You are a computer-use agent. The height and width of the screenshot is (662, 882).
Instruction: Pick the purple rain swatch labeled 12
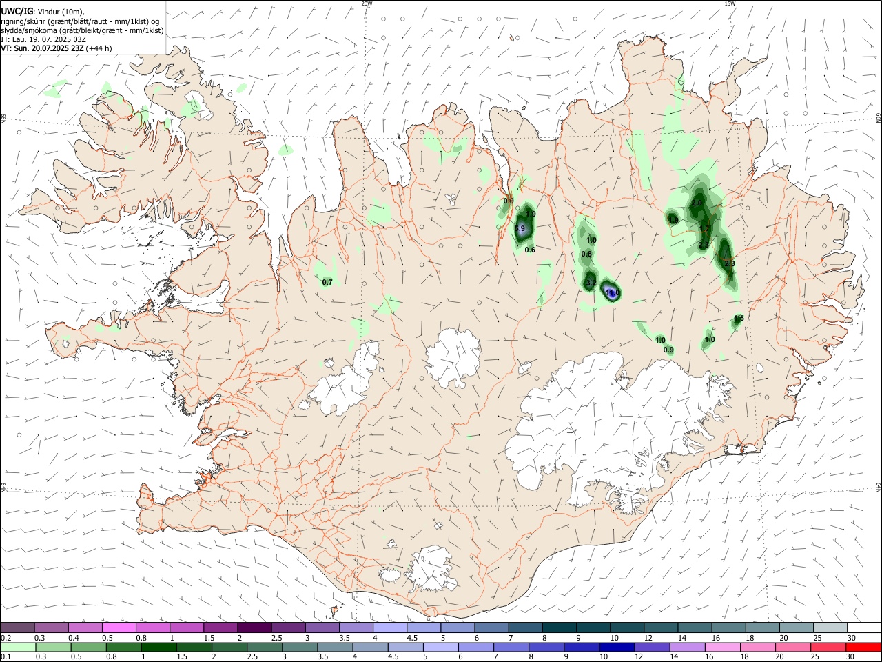(652, 648)
